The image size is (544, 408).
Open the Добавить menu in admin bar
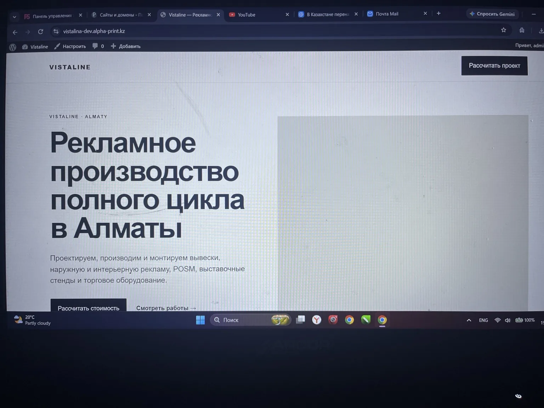pyautogui.click(x=126, y=46)
